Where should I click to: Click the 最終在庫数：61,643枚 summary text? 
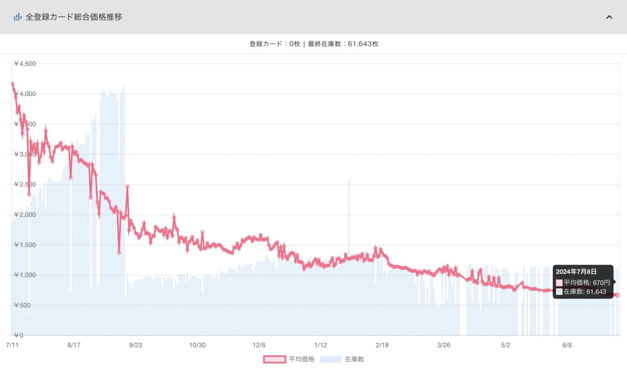pos(343,44)
